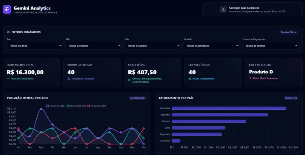Click the Evolução Mensal por Ano heading

click(27, 98)
